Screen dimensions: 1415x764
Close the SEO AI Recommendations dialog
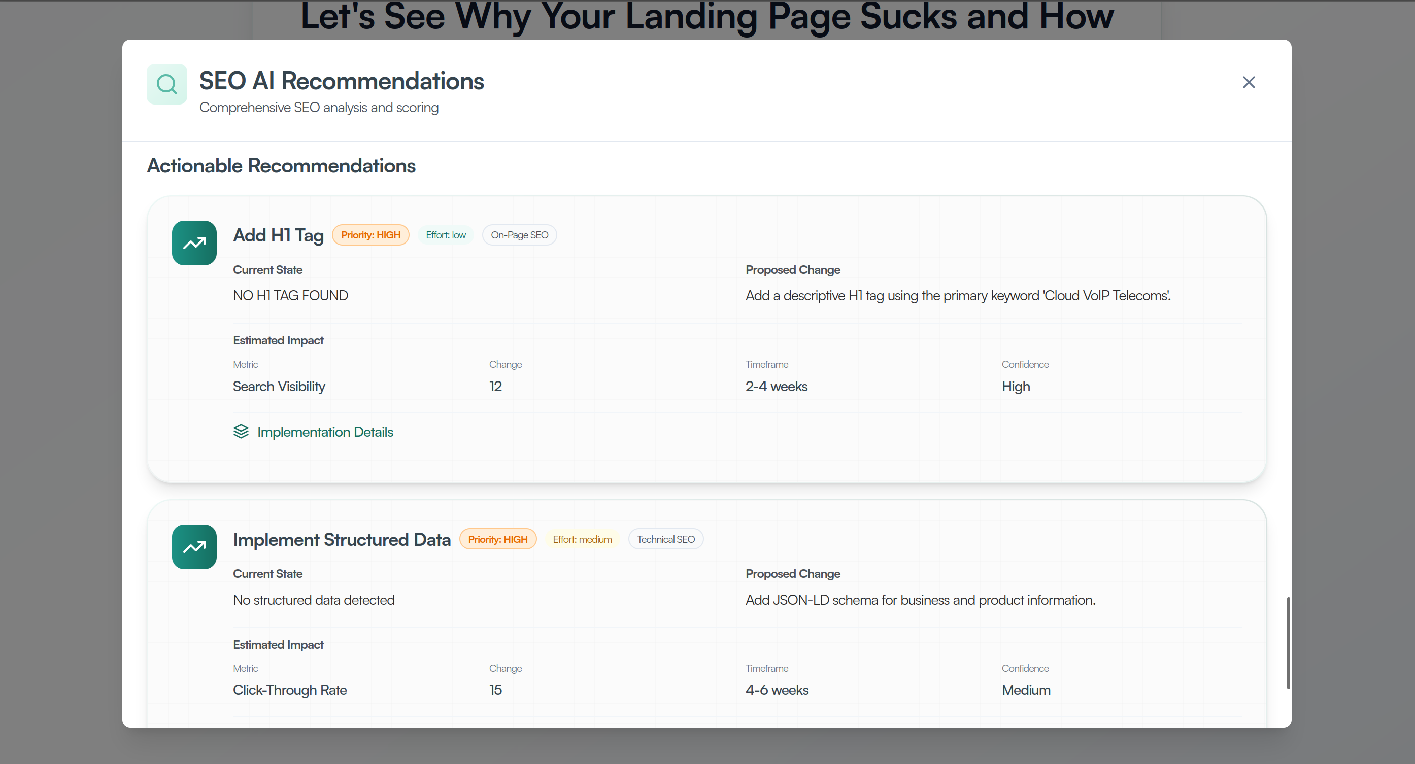tap(1249, 82)
